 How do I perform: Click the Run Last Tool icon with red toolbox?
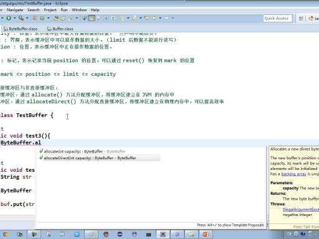point(21,18)
